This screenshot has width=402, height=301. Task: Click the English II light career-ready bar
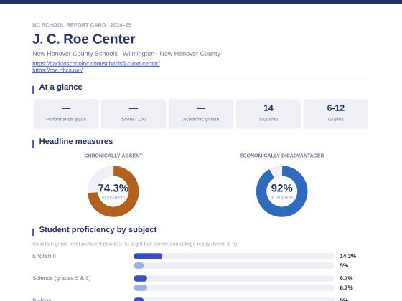139,266
